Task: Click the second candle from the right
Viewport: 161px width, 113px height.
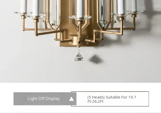Action: (x=121, y=7)
